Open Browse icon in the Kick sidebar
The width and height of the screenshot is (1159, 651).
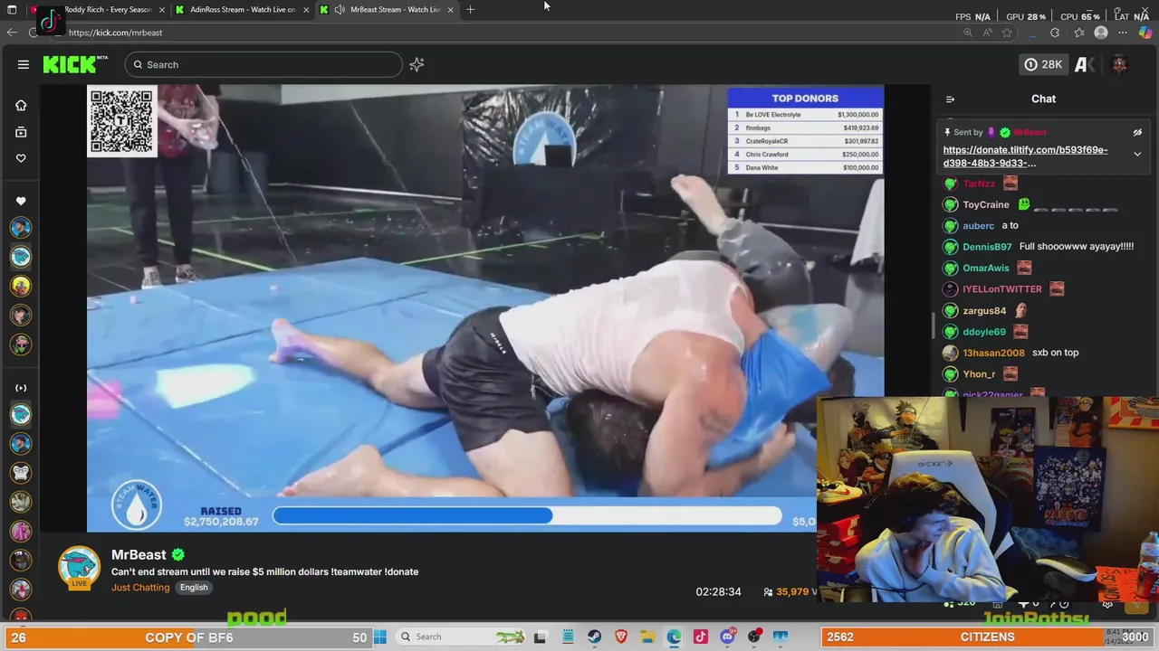tap(21, 132)
